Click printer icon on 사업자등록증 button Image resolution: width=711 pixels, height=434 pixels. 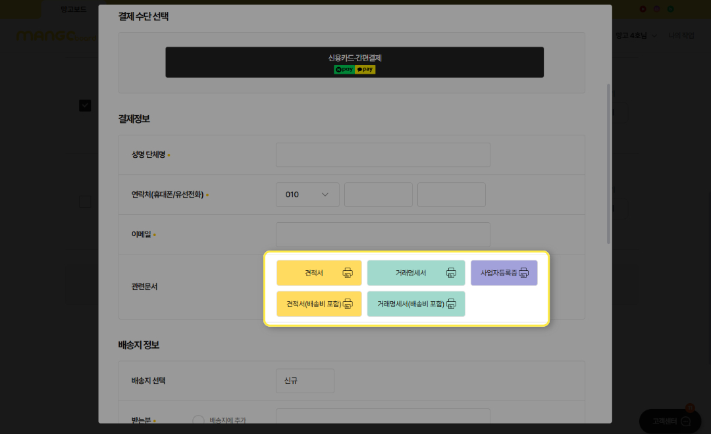(x=523, y=273)
